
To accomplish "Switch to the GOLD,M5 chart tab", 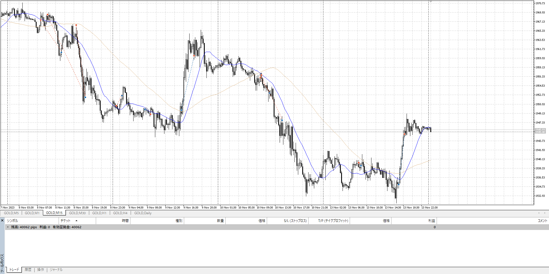I will tap(11, 213).
